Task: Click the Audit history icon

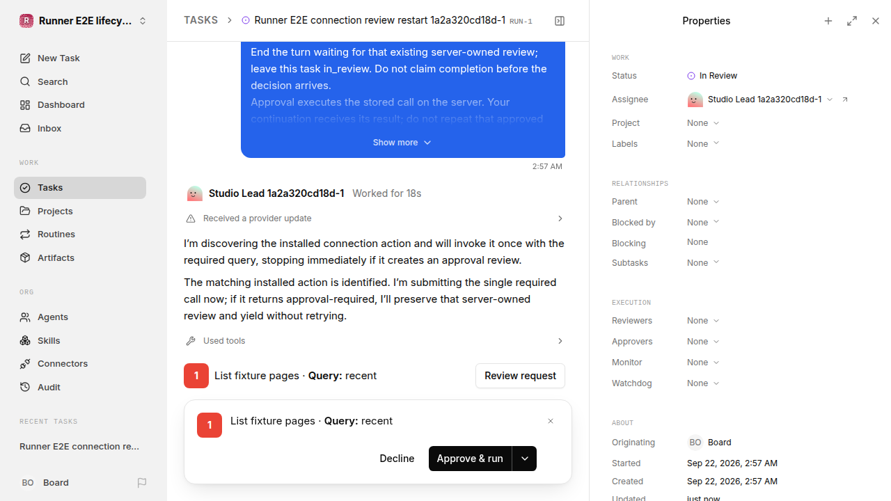Action: (25, 387)
